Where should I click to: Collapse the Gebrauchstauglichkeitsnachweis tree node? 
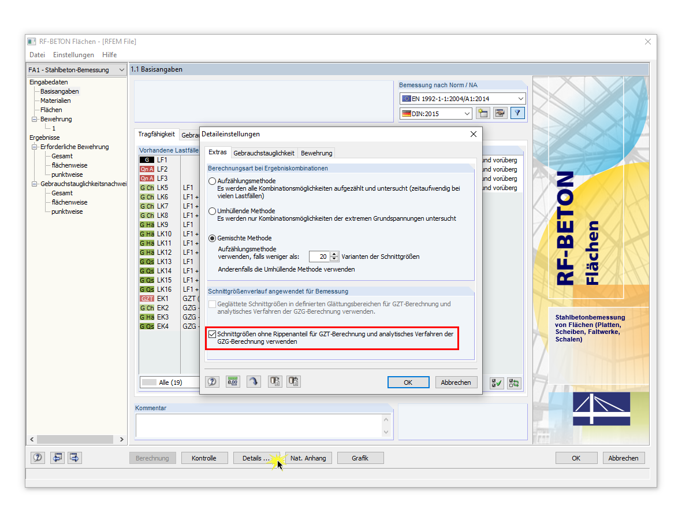[34, 184]
